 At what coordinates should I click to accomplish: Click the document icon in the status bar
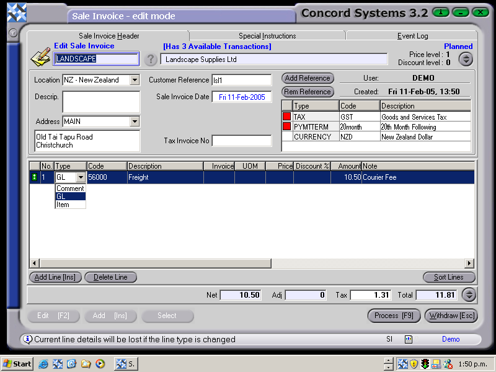(x=409, y=339)
